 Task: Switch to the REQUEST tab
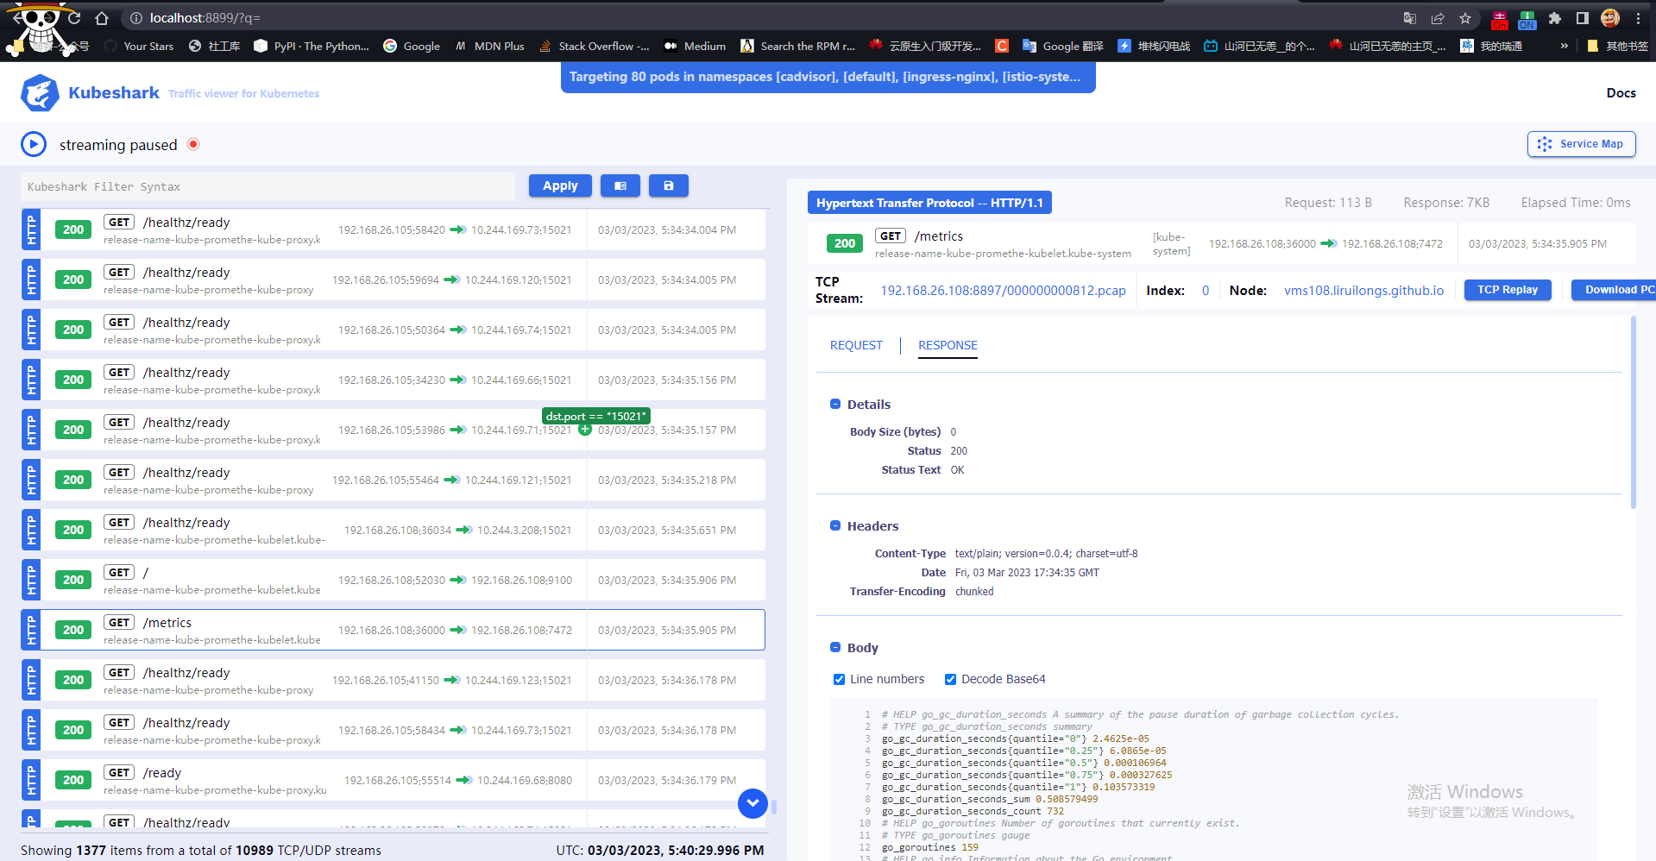[x=856, y=345]
